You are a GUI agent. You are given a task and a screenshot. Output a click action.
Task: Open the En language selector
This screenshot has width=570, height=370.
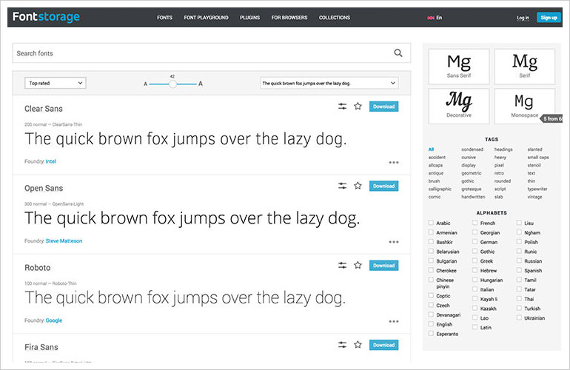click(435, 17)
